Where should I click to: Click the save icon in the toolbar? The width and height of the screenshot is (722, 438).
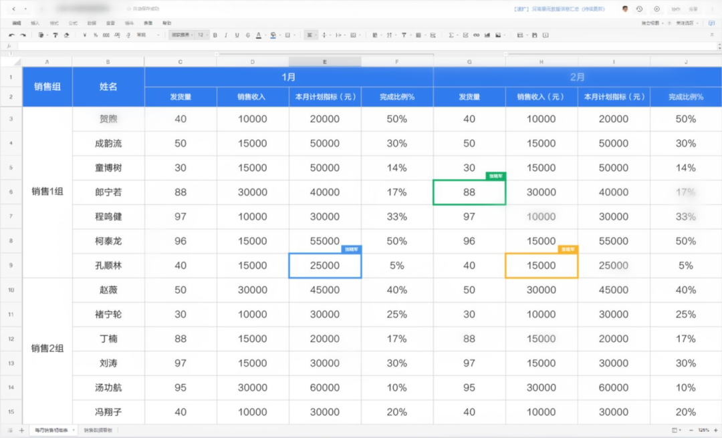pos(534,35)
